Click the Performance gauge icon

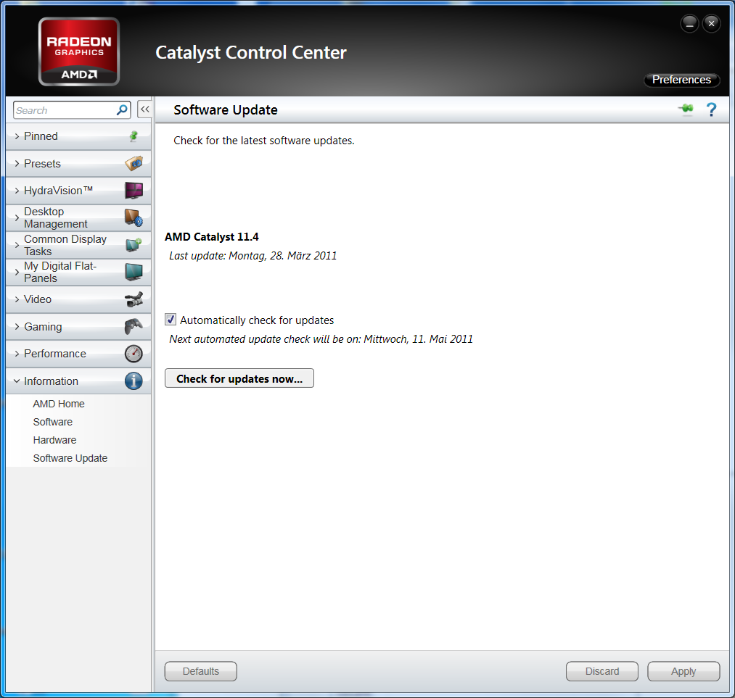134,353
